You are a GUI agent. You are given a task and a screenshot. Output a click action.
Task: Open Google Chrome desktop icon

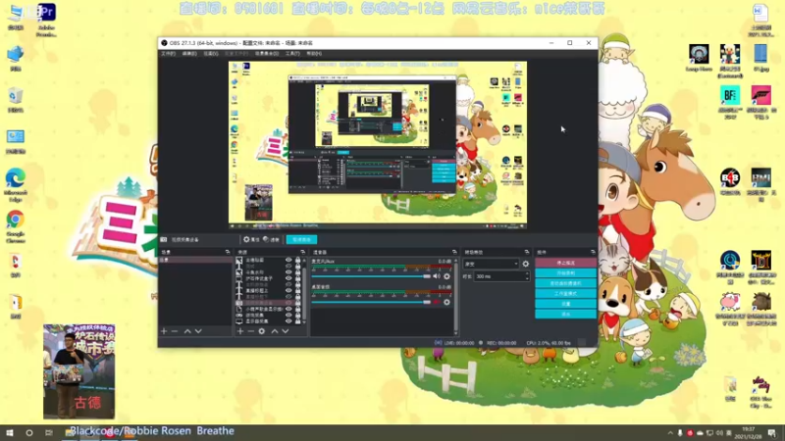point(16,226)
